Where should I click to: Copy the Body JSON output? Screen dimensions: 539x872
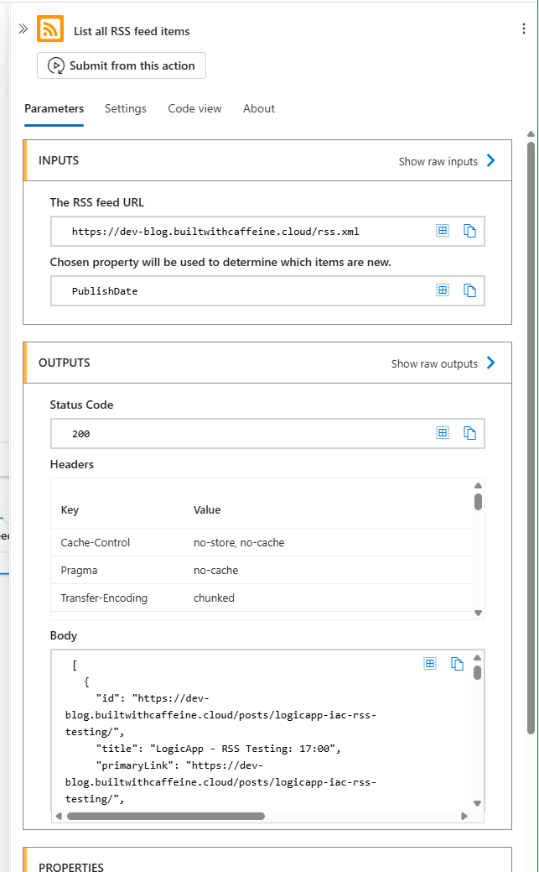click(457, 664)
